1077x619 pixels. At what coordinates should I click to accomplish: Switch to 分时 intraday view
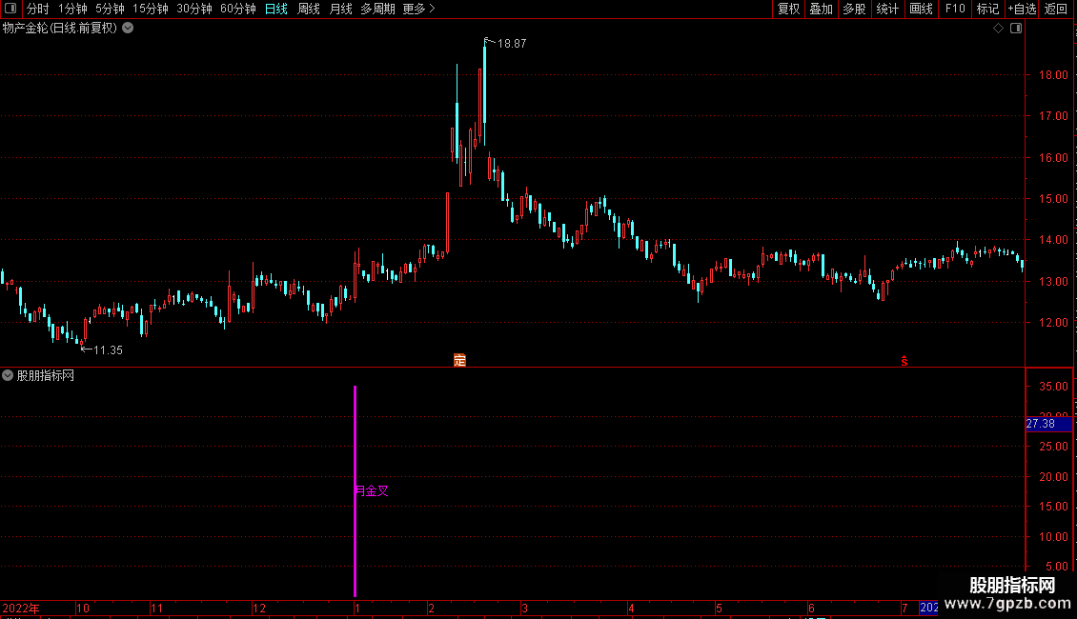click(38, 9)
